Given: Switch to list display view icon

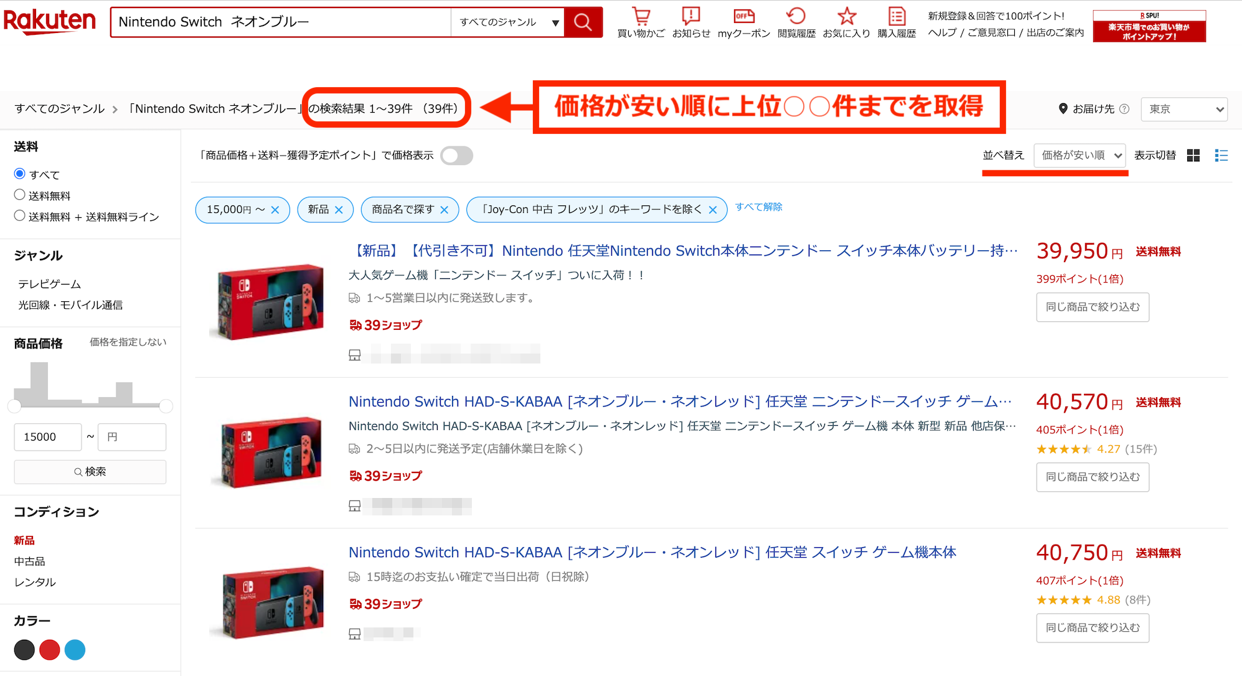Looking at the screenshot, I should [x=1221, y=156].
